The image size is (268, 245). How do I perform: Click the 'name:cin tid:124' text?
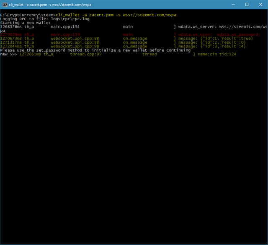[x=217, y=54]
